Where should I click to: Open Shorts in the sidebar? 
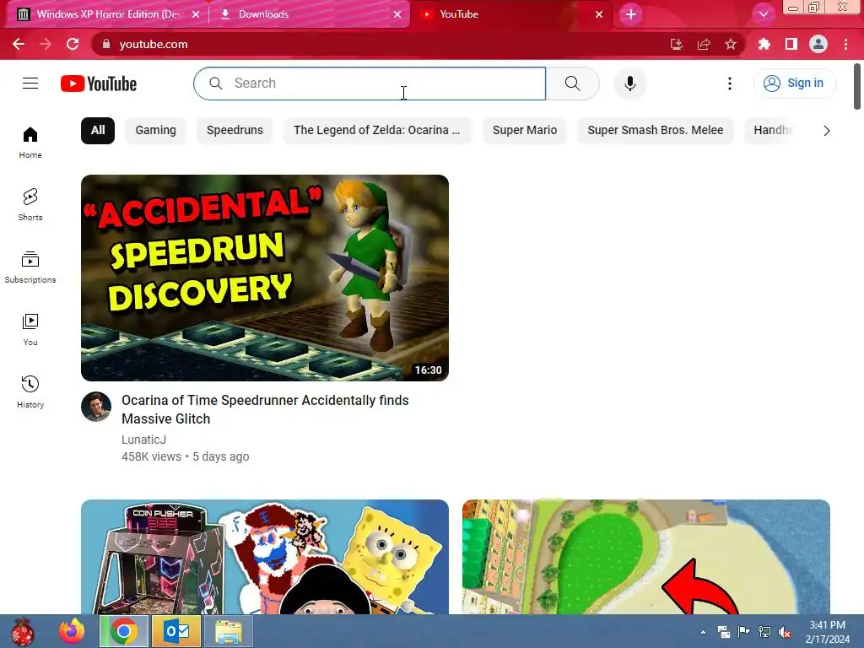[30, 204]
